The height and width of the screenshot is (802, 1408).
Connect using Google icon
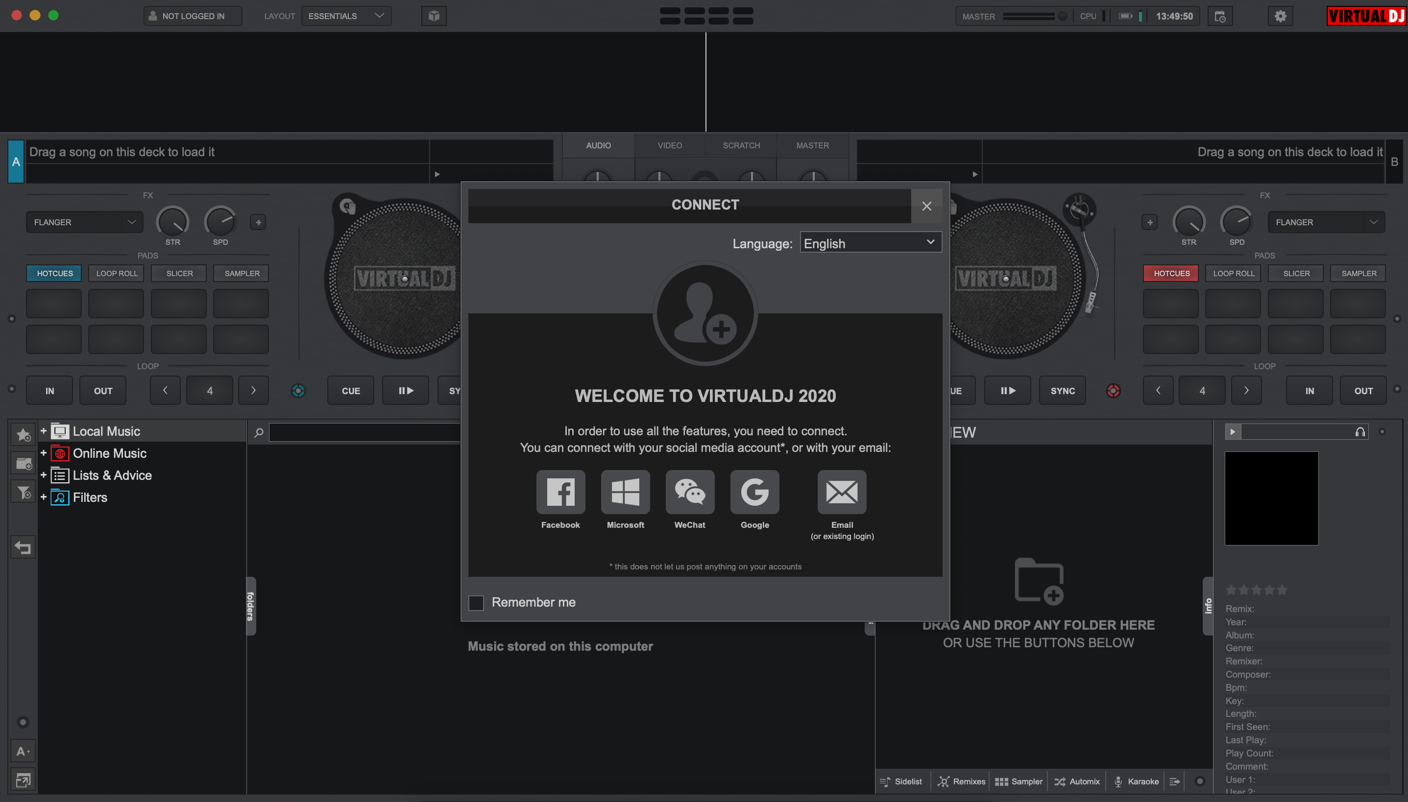coord(754,492)
